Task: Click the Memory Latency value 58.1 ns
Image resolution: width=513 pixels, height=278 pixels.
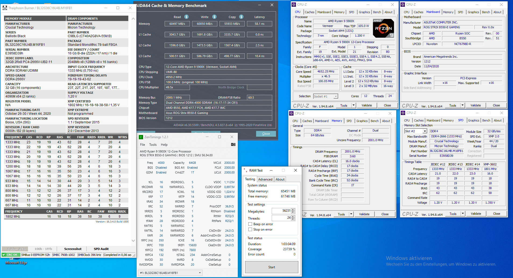Action: pyautogui.click(x=259, y=24)
